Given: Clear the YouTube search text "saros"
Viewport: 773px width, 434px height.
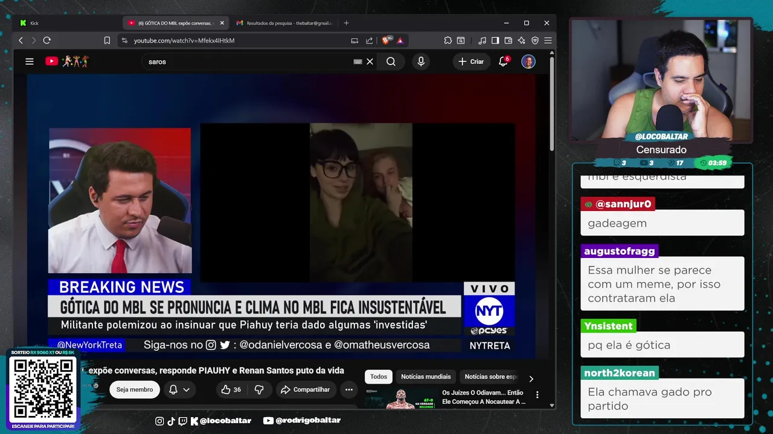Looking at the screenshot, I should pos(370,61).
